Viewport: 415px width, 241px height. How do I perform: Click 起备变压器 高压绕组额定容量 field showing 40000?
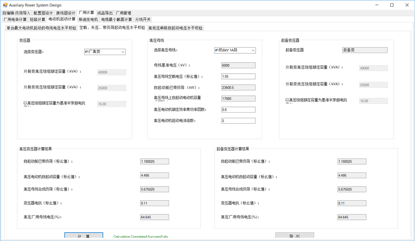click(373, 68)
